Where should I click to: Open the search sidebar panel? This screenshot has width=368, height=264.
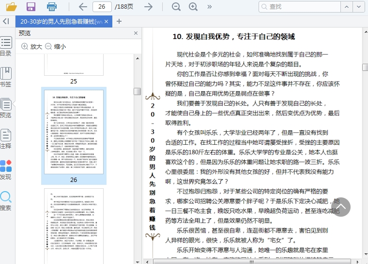6,201
